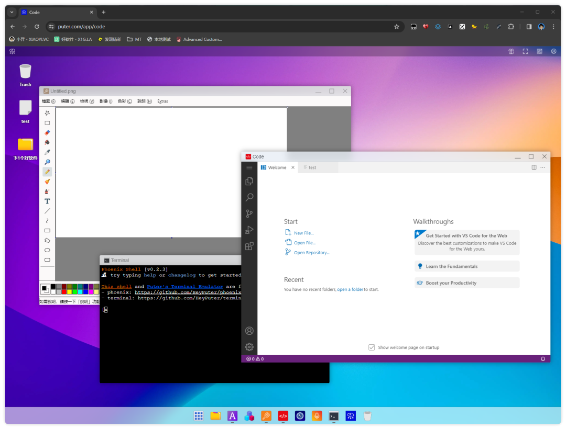This screenshot has height=429, width=566.
Task: Pick the Magnifier tool in Paint
Action: [x=47, y=162]
